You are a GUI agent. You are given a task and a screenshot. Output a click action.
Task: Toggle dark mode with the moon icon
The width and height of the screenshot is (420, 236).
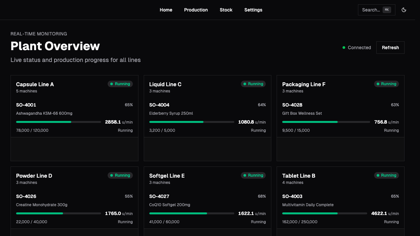click(404, 10)
